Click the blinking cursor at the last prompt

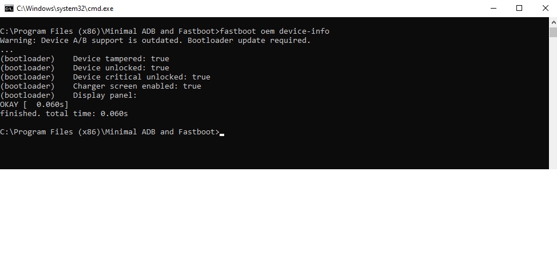[222, 133]
